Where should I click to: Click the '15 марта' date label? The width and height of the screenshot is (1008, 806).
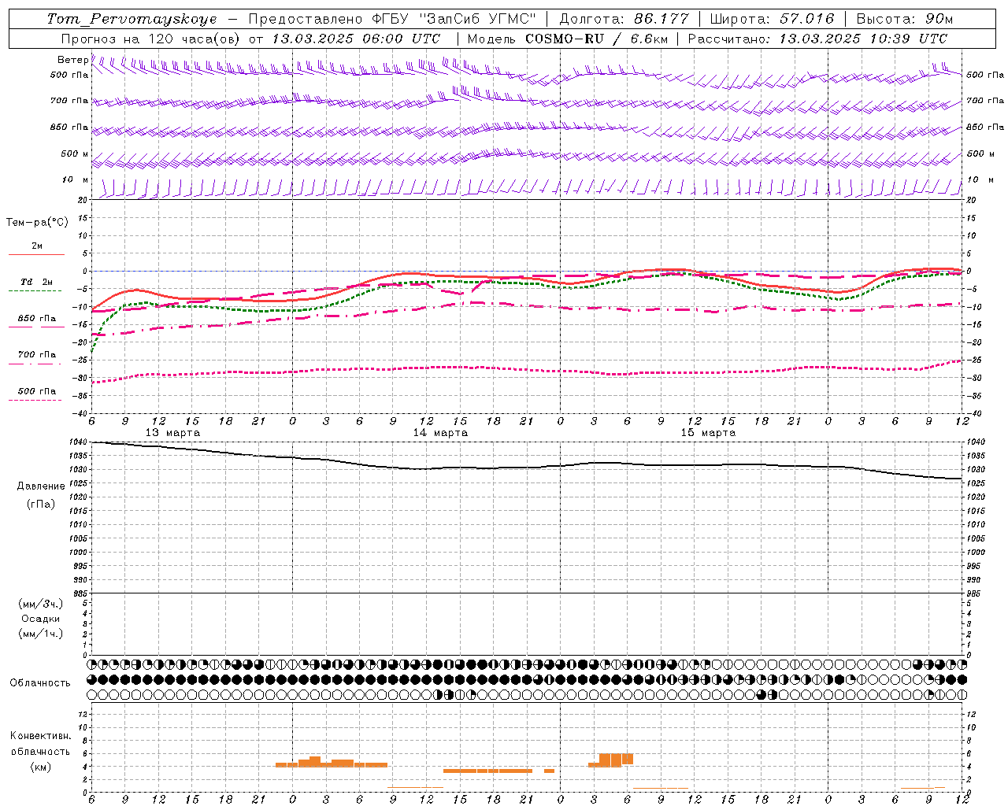point(708,433)
